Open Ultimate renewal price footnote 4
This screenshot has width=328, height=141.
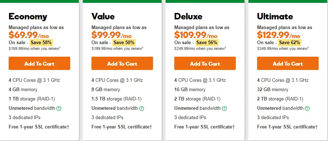pos(308,48)
